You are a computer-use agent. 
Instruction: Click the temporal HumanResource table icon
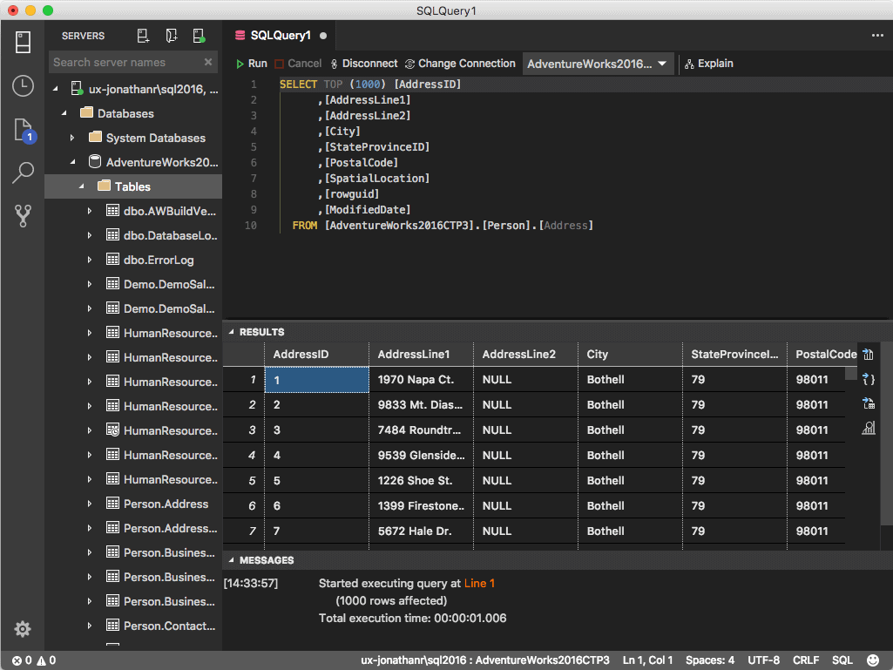point(112,430)
